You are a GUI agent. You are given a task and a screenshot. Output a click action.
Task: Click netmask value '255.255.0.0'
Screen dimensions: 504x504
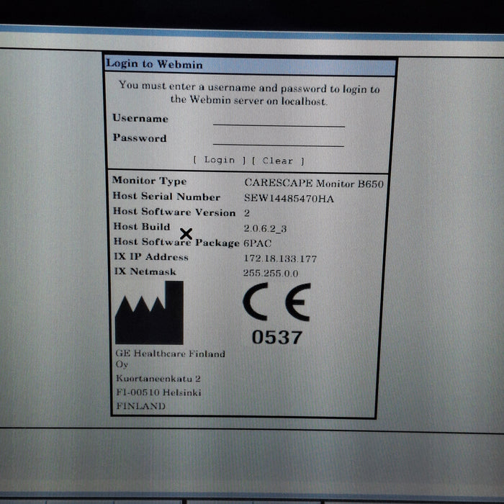[x=271, y=273]
